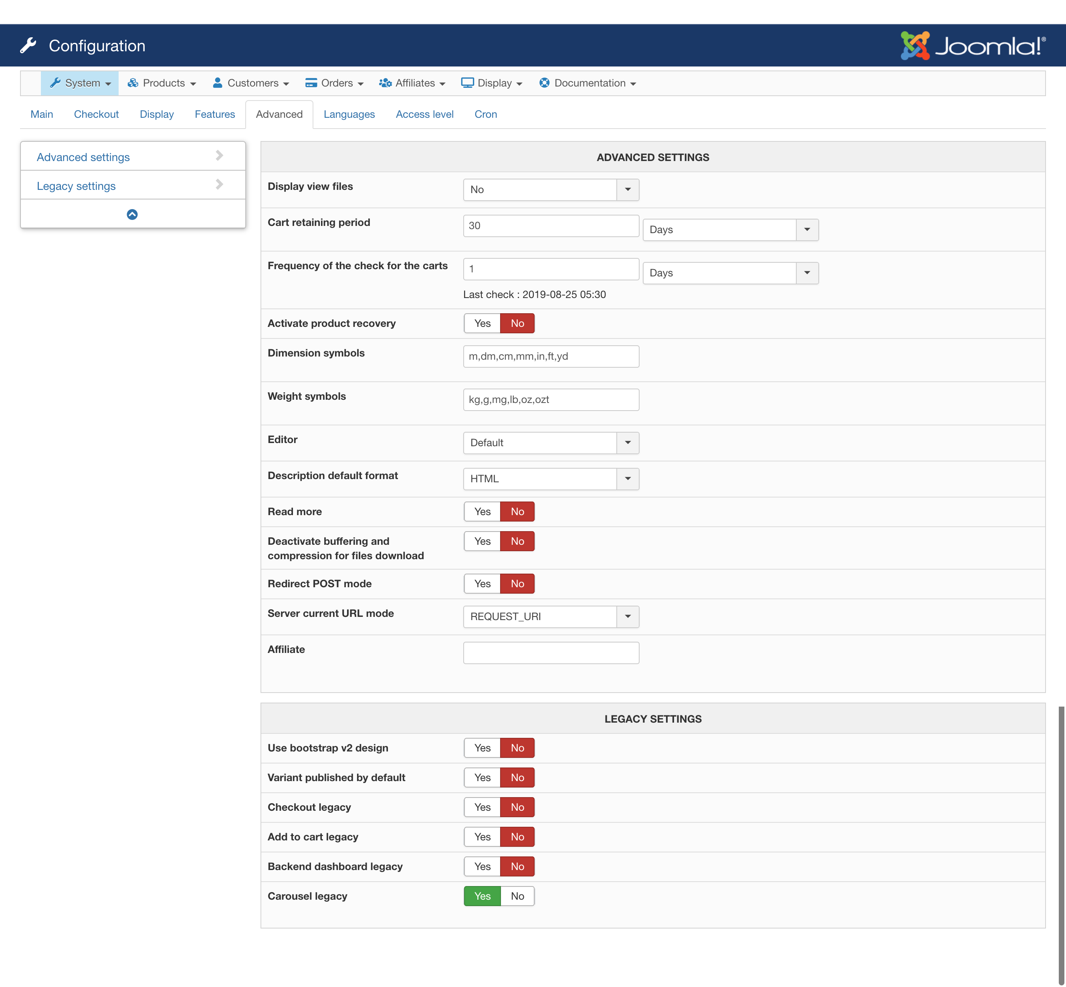The width and height of the screenshot is (1066, 987).
Task: Open the Documentation menu
Action: (588, 83)
